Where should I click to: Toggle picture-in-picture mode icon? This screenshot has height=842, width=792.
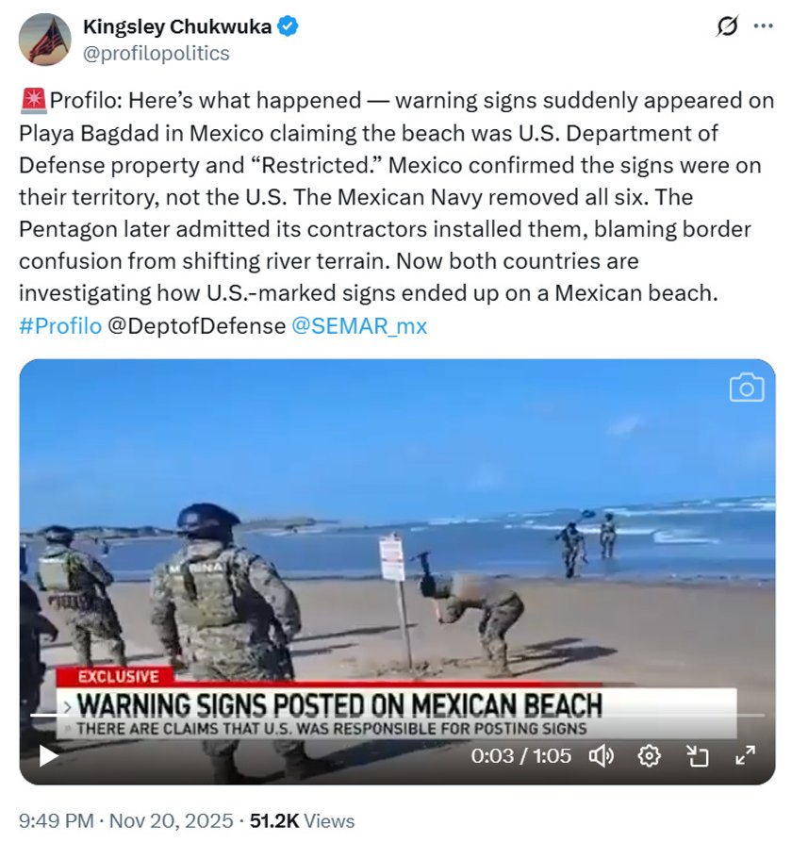coord(698,756)
